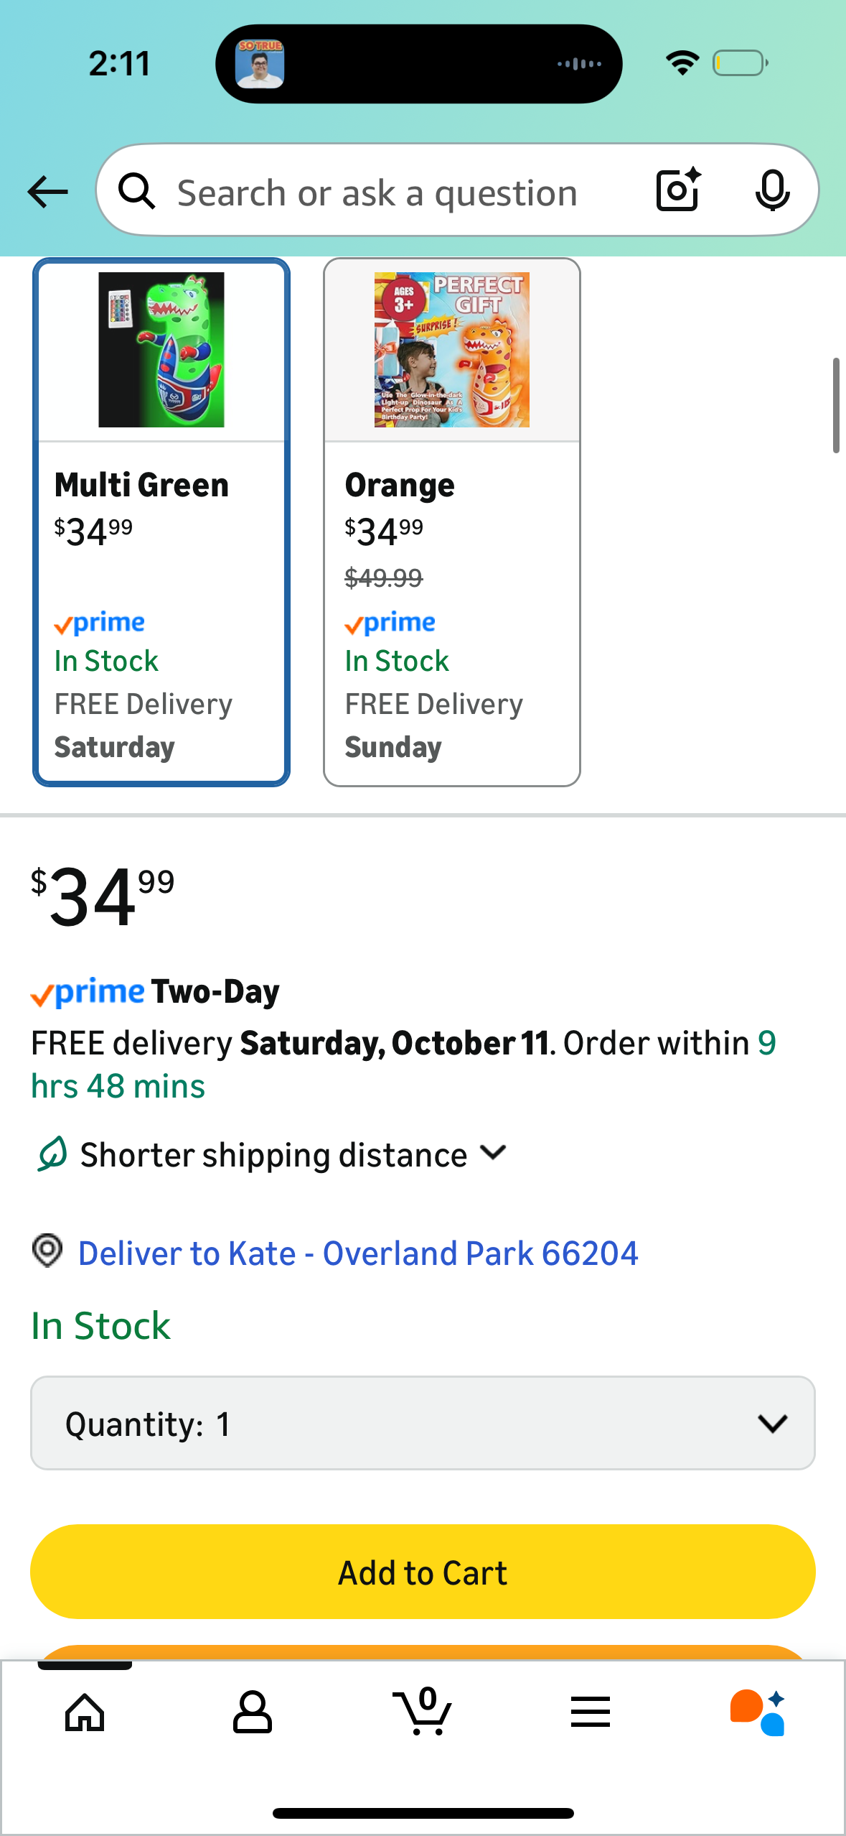Screen dimensions: 846x1836
Task: Open the shopping cart icon
Action: click(x=423, y=1712)
